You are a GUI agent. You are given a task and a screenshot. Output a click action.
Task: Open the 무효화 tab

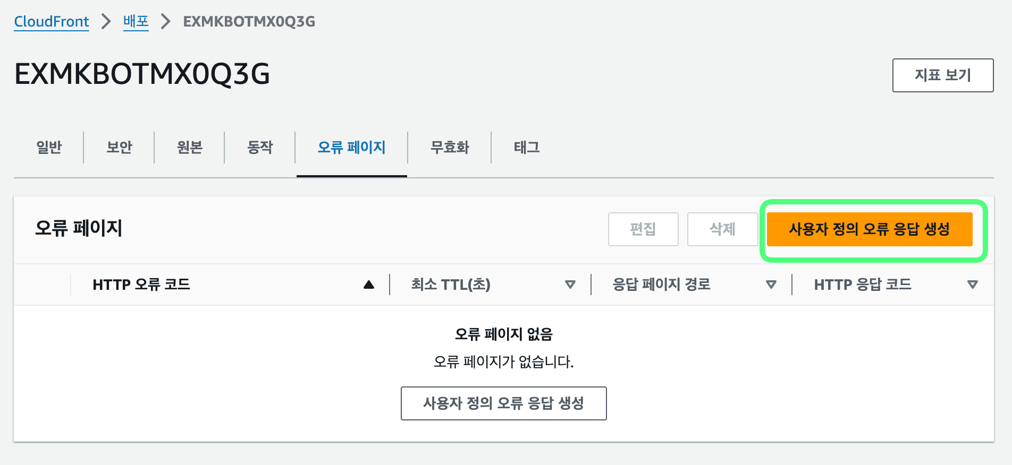(450, 147)
